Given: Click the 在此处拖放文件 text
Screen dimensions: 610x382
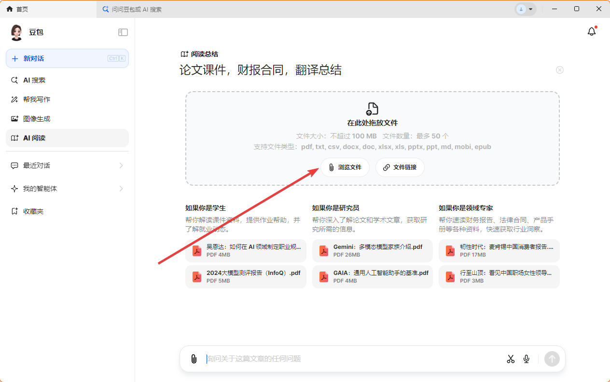Looking at the screenshot, I should pos(373,123).
